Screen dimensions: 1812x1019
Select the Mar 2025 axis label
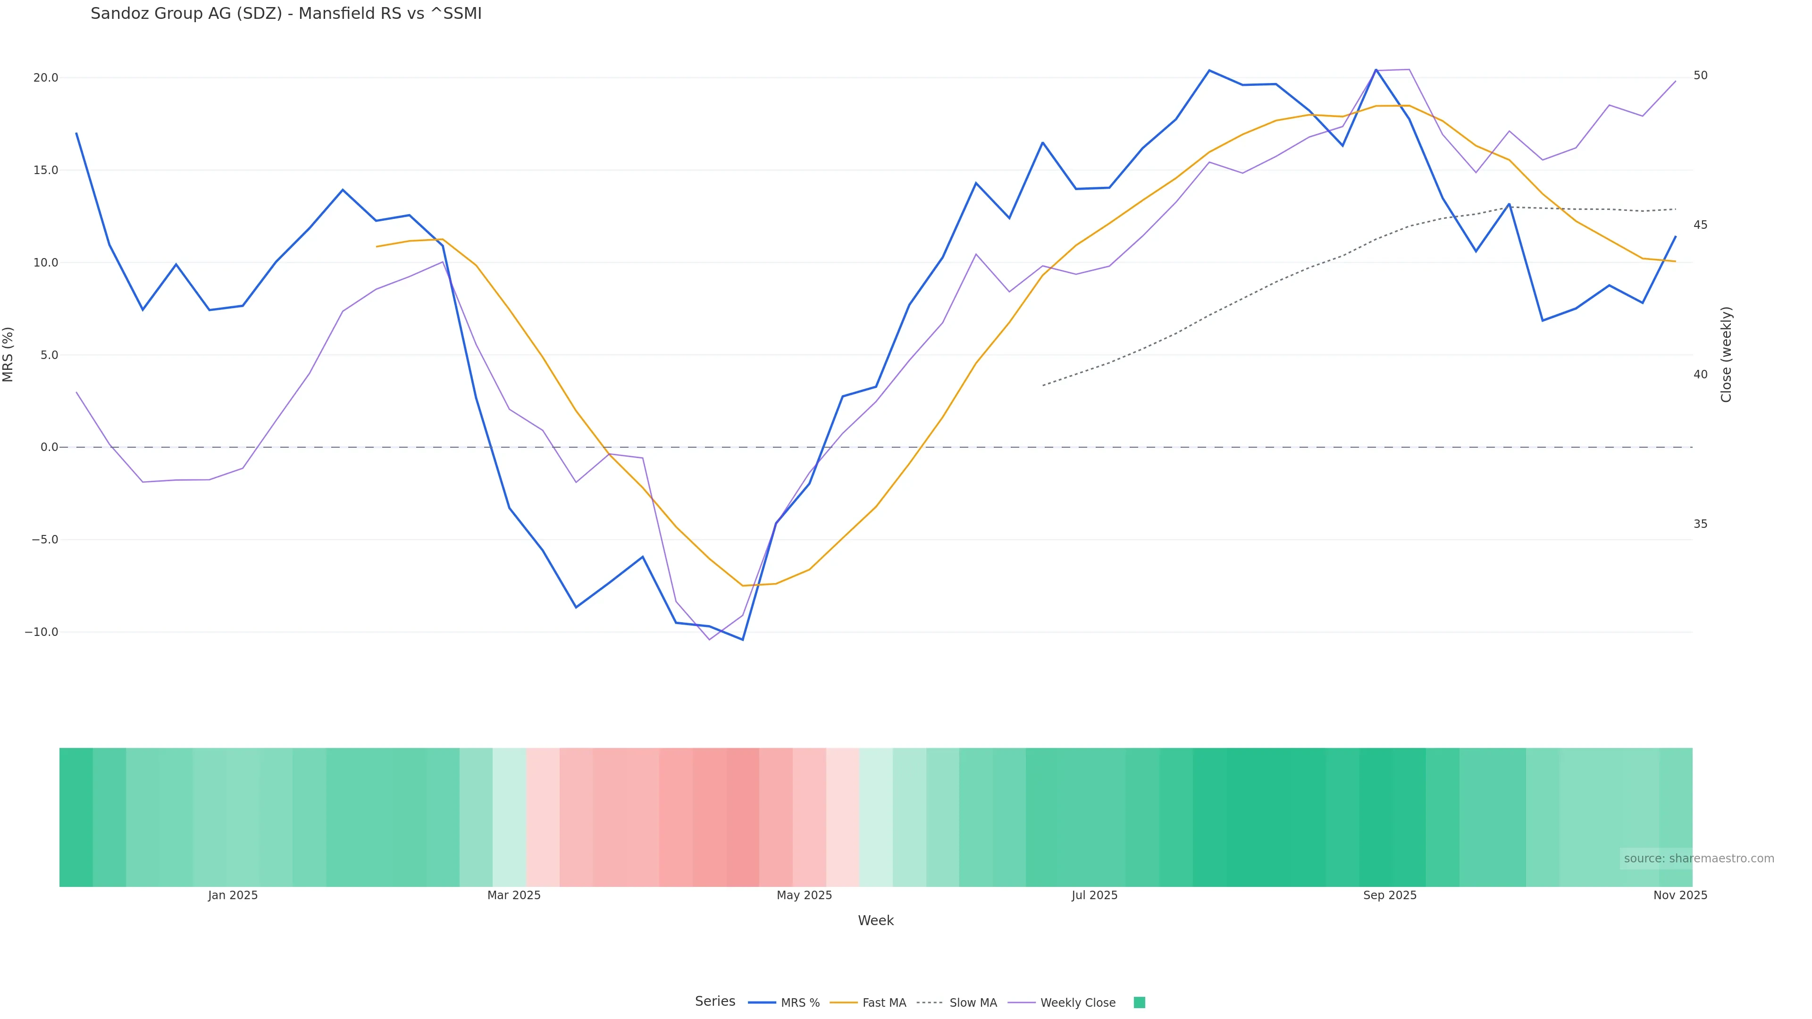coord(514,895)
